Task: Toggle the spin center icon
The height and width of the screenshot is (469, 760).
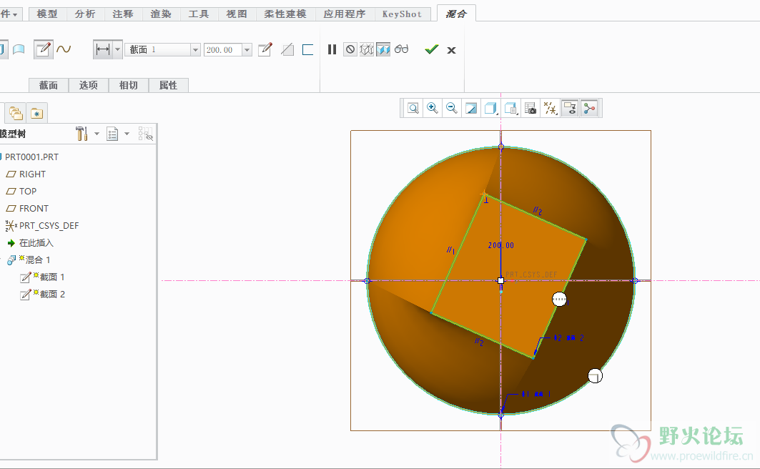Action: coord(589,108)
